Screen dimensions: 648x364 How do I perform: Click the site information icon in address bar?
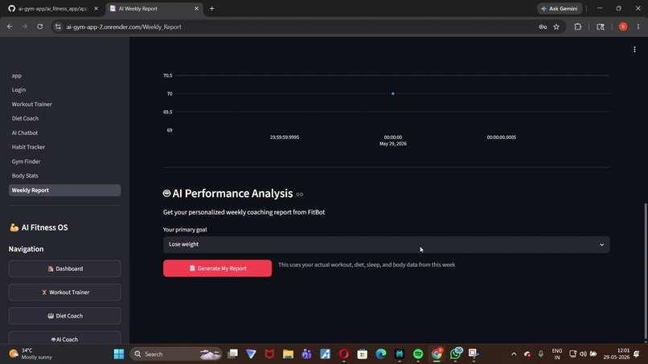click(x=58, y=27)
